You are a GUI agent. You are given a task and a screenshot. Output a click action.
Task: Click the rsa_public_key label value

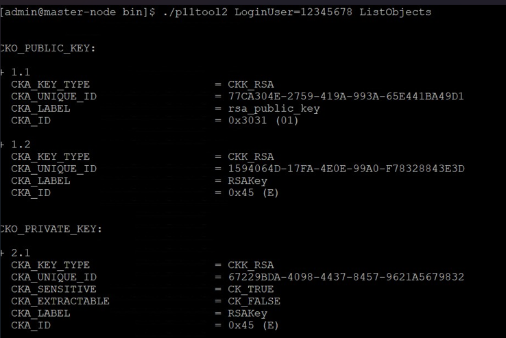click(274, 109)
